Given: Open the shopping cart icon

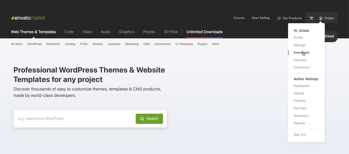Looking at the screenshot, I should pyautogui.click(x=311, y=18).
